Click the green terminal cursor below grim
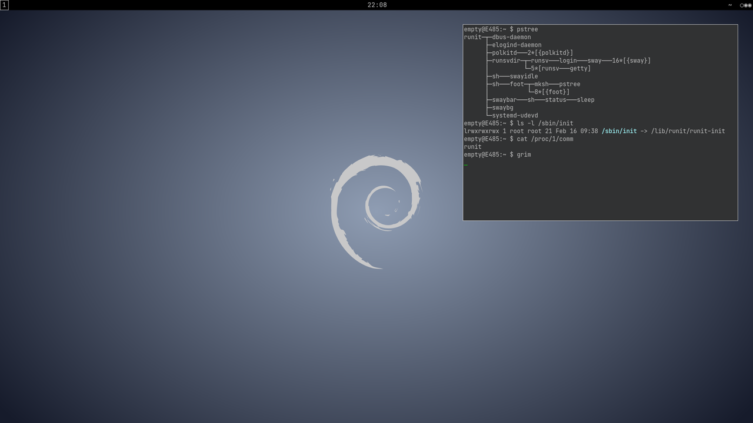Screen dimensions: 753x423 tap(466, 164)
